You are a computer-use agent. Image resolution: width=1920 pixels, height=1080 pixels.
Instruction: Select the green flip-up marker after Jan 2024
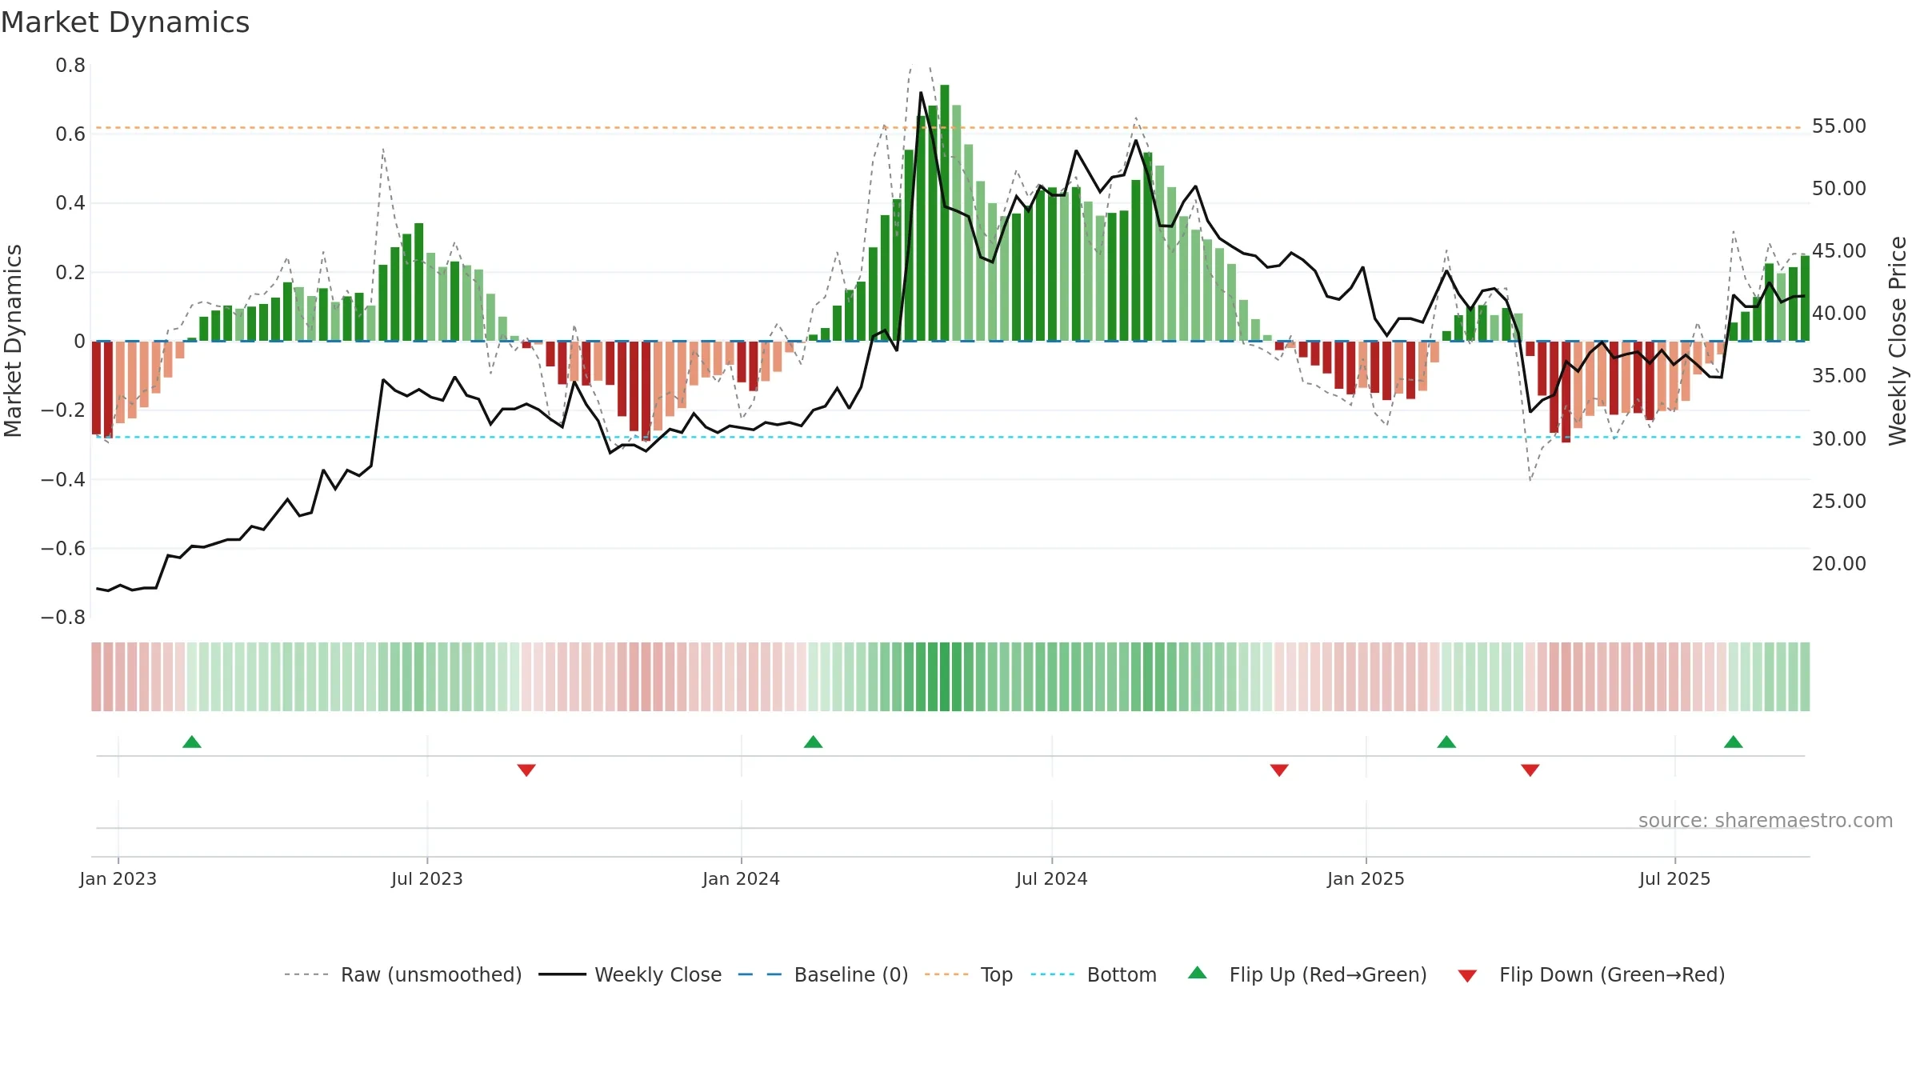click(814, 742)
